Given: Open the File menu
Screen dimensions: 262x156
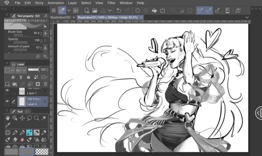Looking at the screenshot, I should (x=17, y=3).
